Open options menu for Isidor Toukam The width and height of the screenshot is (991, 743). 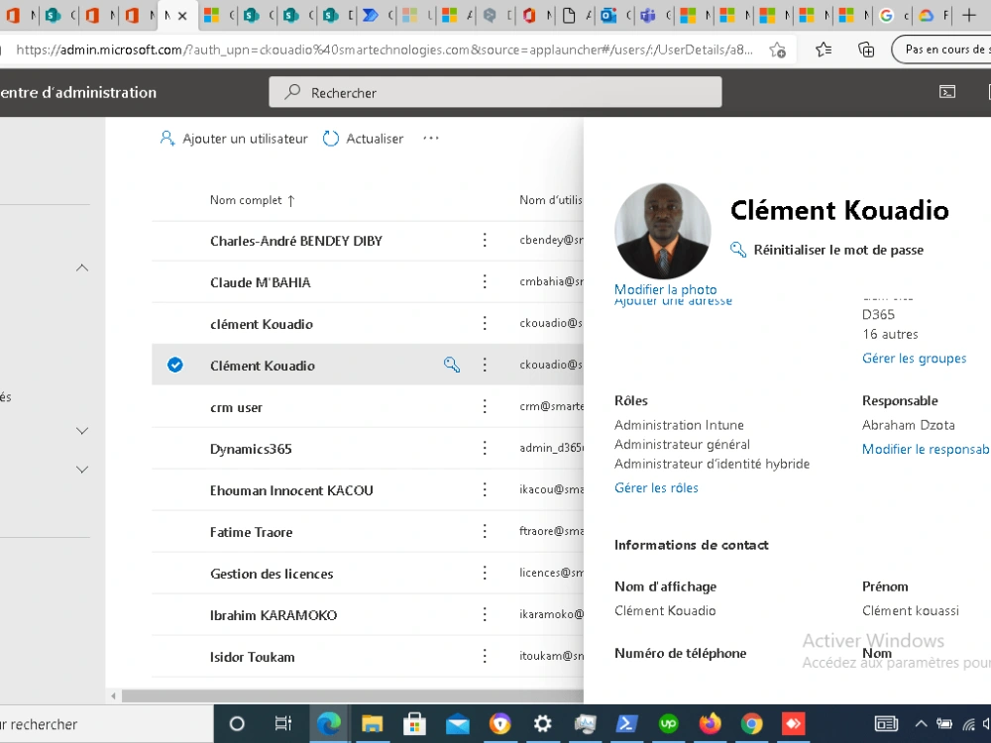point(485,656)
